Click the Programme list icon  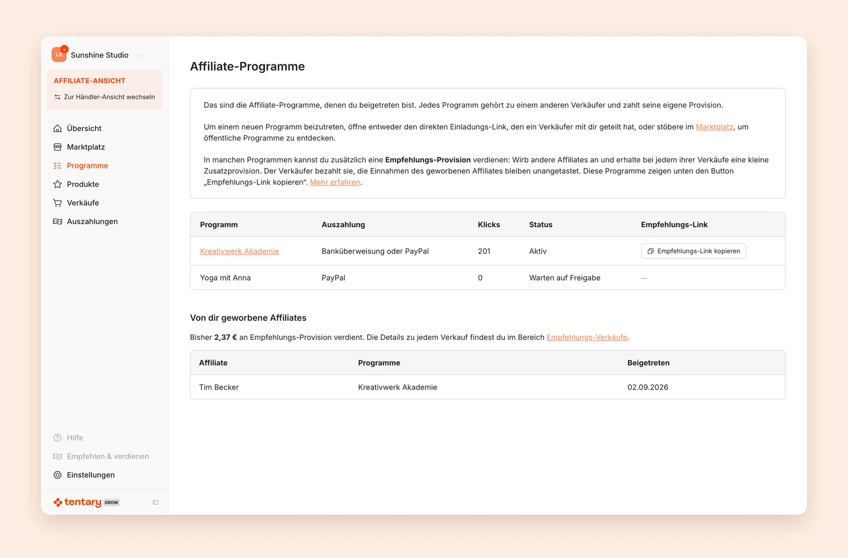coord(58,166)
